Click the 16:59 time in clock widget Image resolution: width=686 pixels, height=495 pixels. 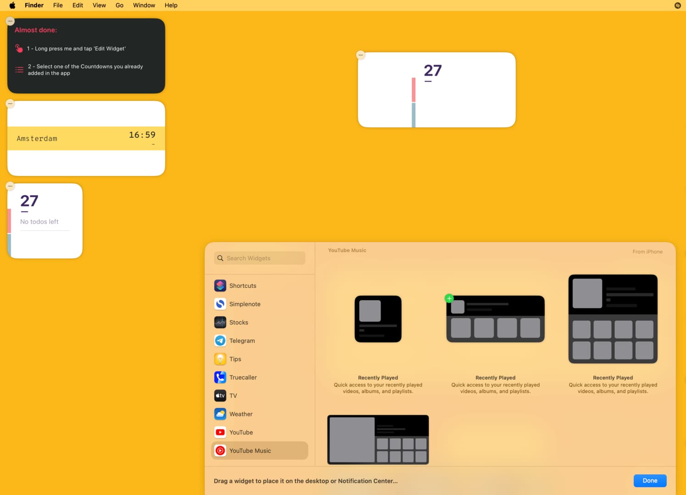pos(142,135)
